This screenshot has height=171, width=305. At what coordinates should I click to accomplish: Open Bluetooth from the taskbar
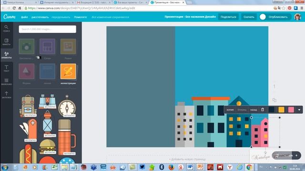point(162,167)
